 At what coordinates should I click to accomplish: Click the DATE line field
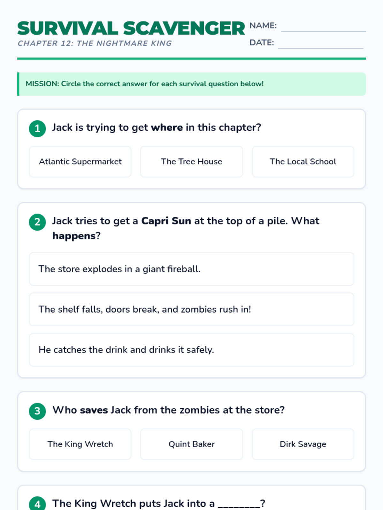coord(321,44)
